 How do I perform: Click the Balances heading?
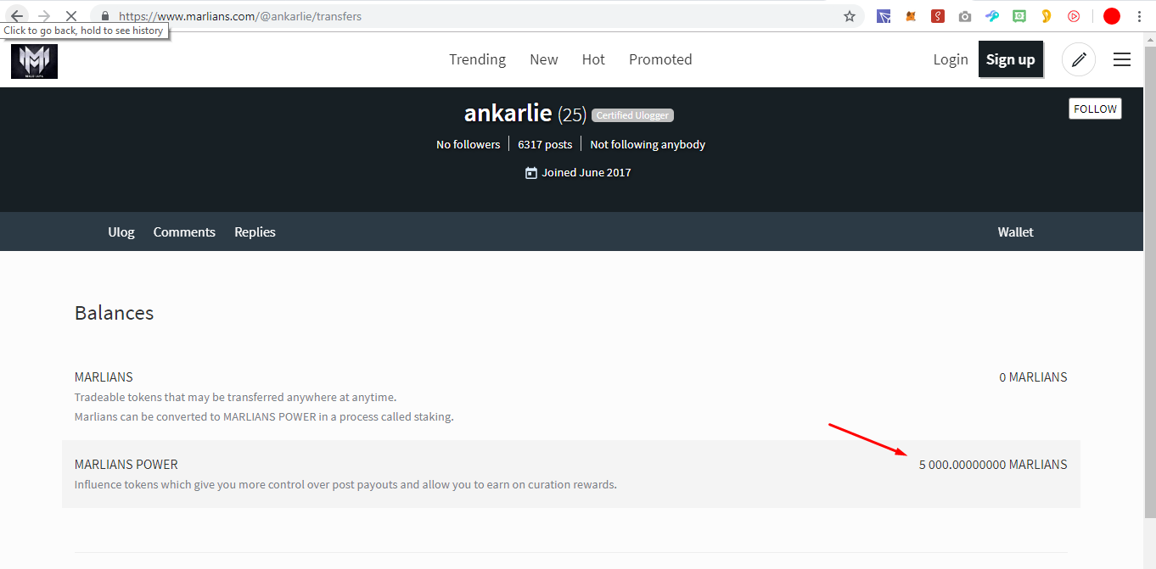point(114,313)
